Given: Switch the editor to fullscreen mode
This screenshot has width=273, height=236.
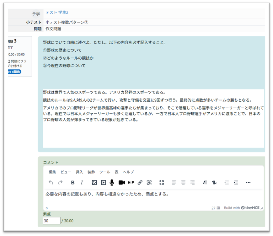Looking at the screenshot, I should click(161, 183).
